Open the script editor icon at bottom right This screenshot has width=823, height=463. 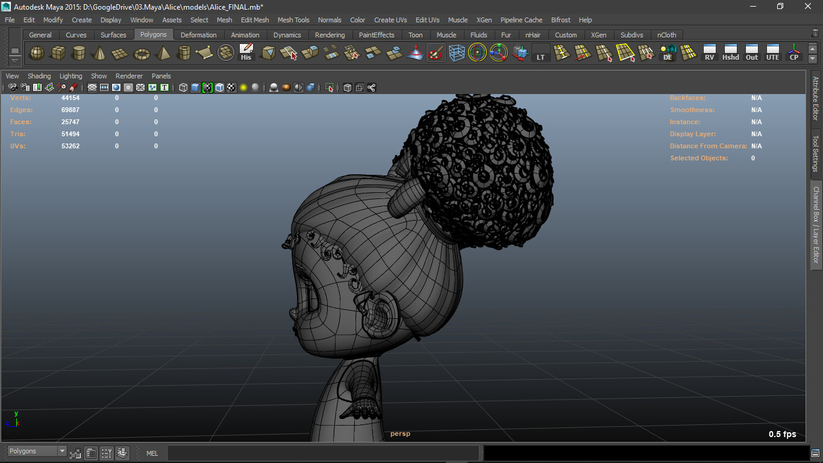[816, 453]
